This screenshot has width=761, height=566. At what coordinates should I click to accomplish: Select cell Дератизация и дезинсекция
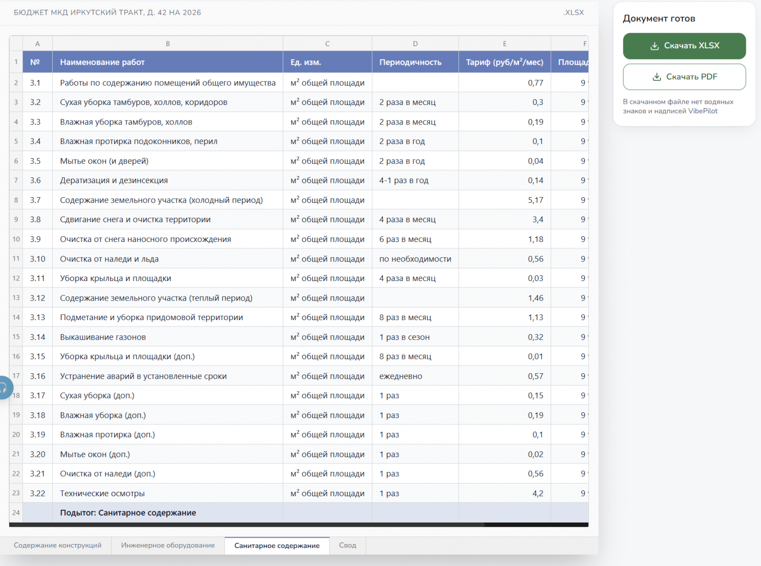click(x=168, y=181)
